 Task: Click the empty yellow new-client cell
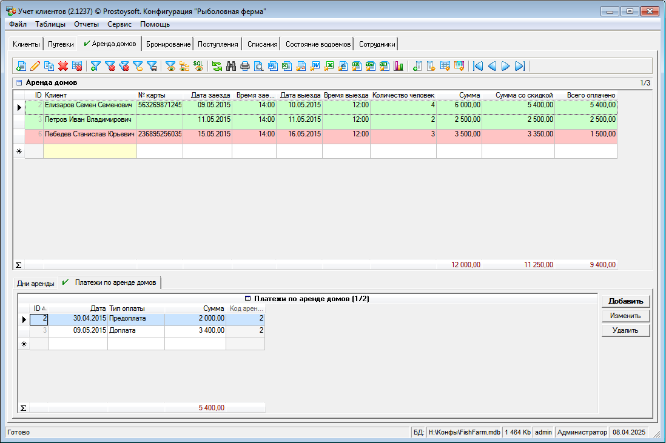click(90, 152)
